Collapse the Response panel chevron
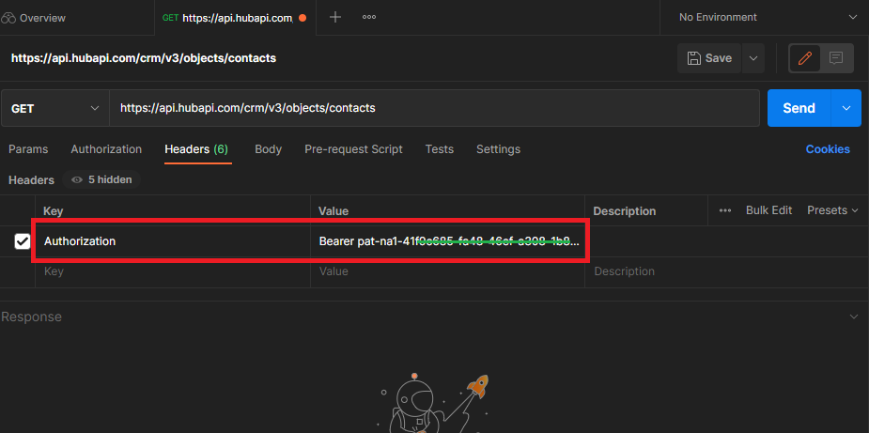The height and width of the screenshot is (433, 869). [x=853, y=317]
